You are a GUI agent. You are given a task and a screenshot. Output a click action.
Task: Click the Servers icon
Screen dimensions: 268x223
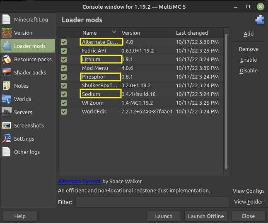(x=7, y=112)
